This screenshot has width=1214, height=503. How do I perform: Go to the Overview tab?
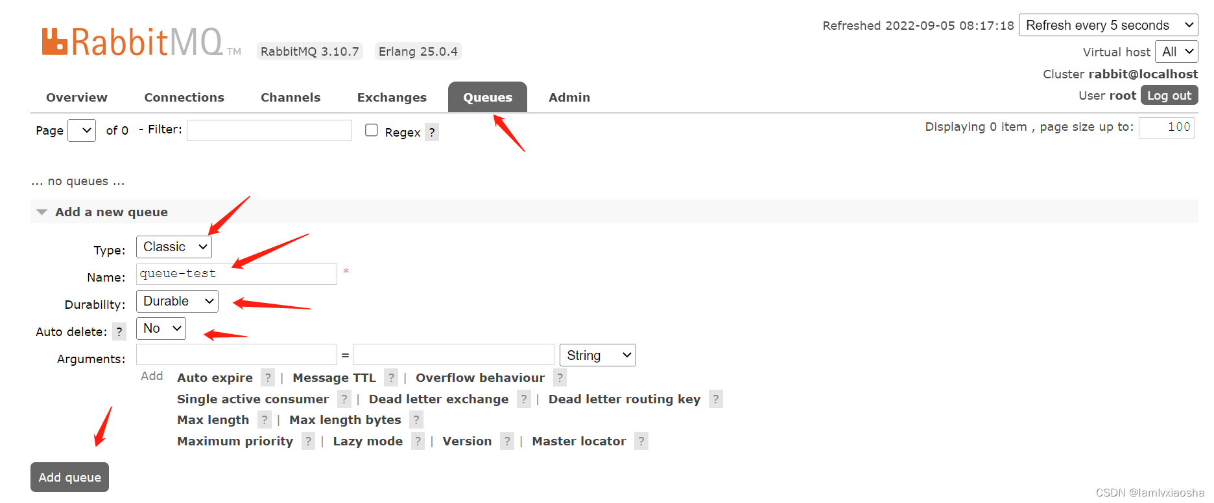(x=77, y=97)
